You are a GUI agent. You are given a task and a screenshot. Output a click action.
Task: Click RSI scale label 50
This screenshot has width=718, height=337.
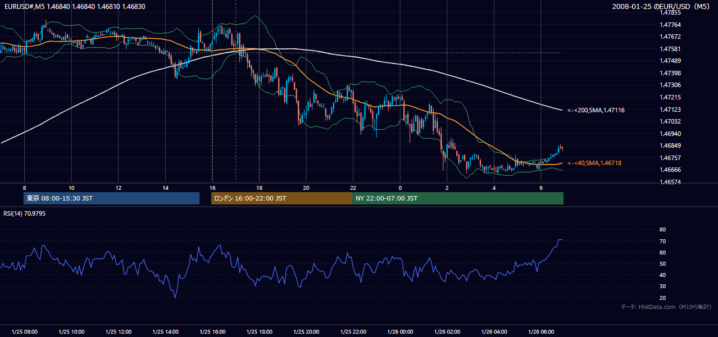coord(662,263)
